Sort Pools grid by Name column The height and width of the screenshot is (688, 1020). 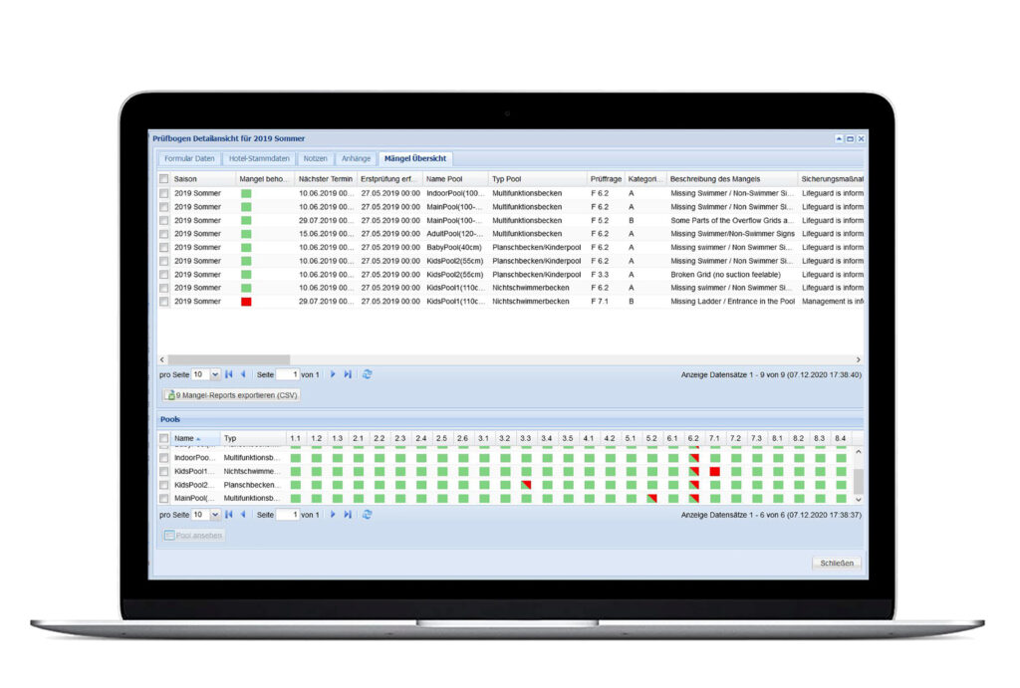(x=184, y=438)
